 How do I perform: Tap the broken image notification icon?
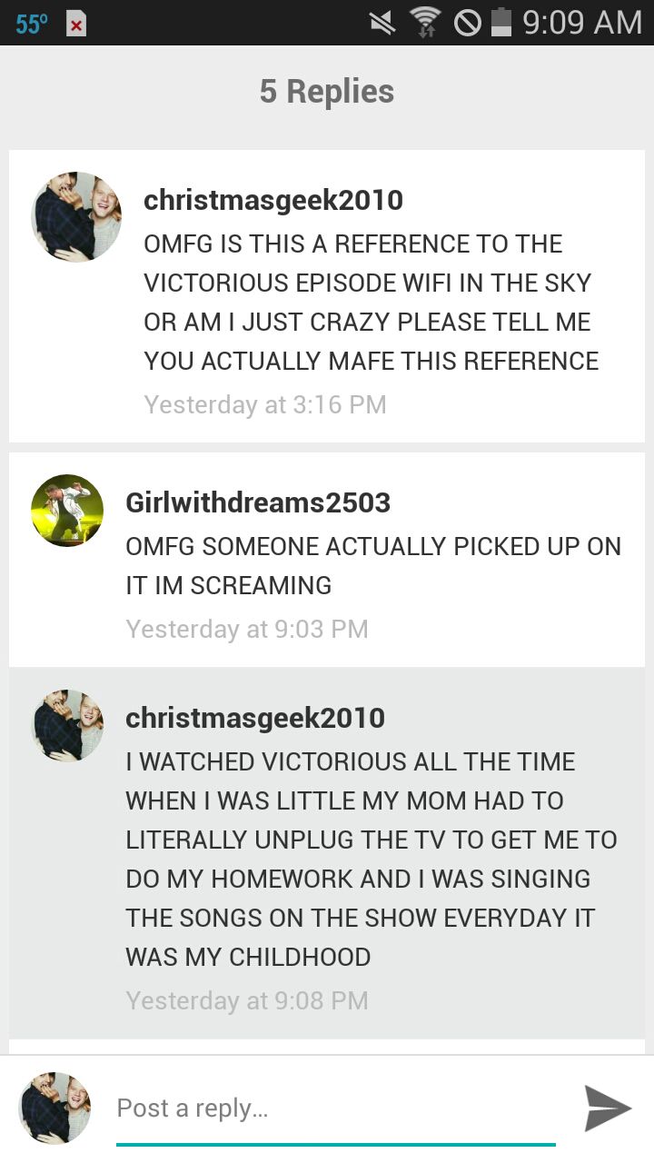[76, 24]
